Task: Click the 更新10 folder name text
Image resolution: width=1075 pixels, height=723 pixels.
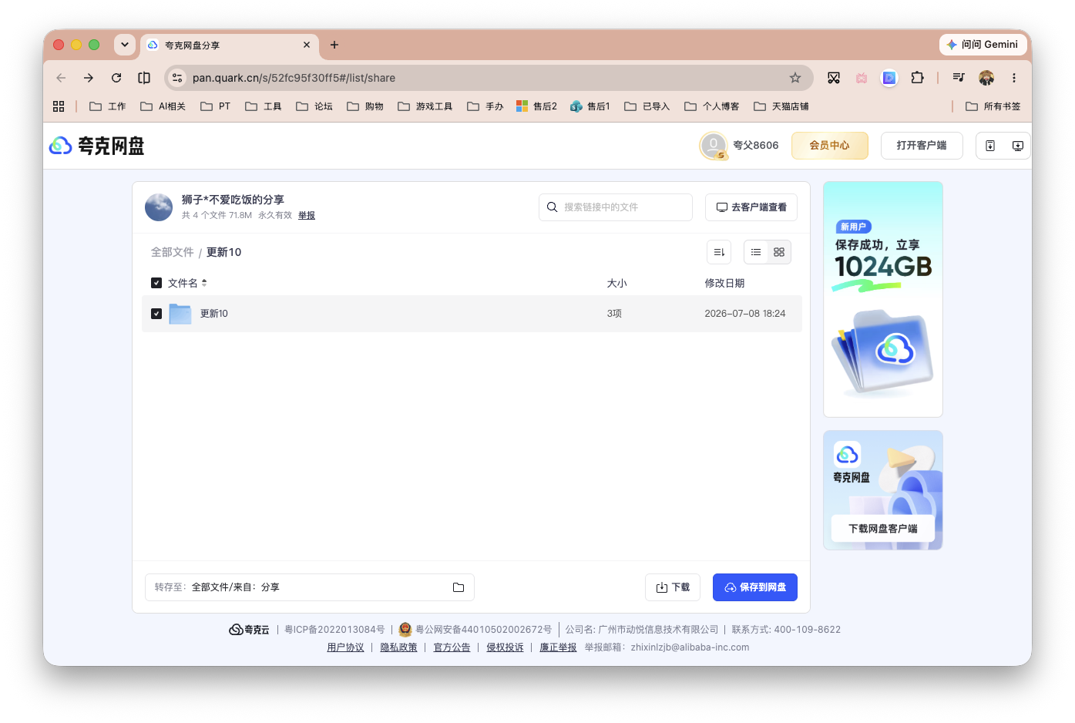Action: coord(214,314)
